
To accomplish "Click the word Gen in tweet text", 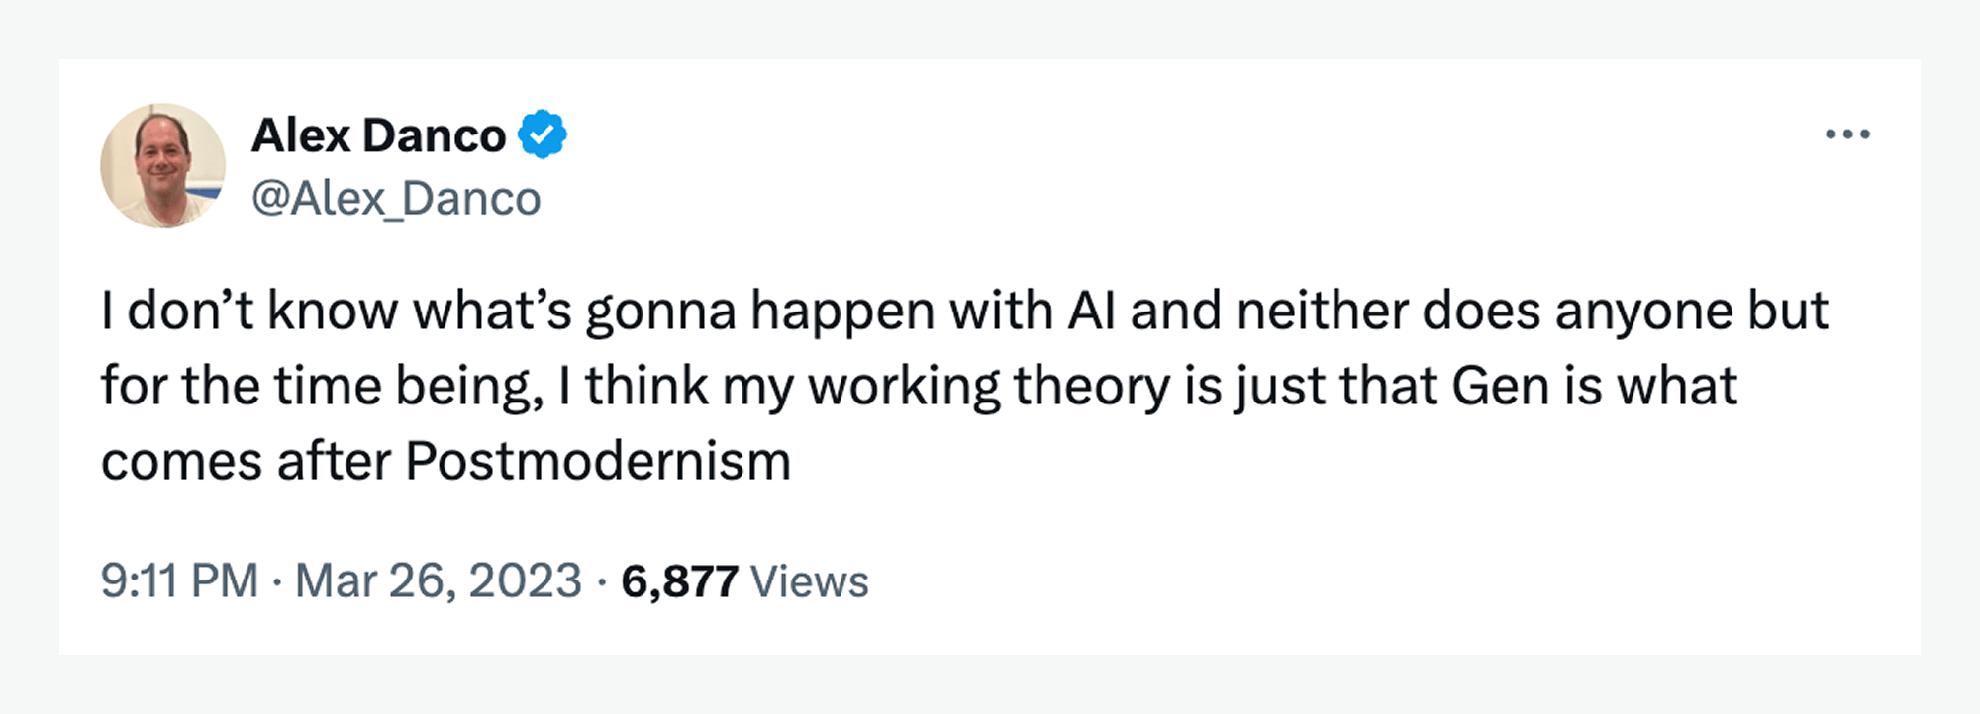I will pyautogui.click(x=1500, y=386).
